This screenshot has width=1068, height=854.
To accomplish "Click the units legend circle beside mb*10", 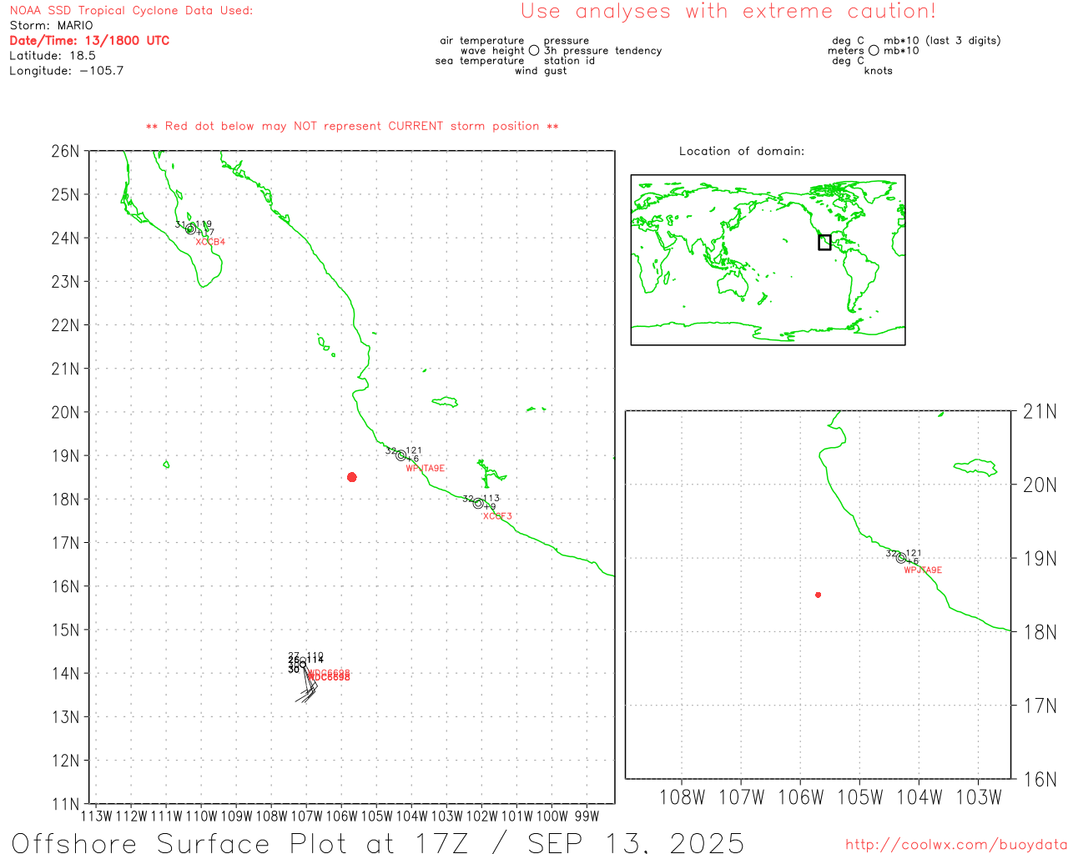I will click(874, 51).
